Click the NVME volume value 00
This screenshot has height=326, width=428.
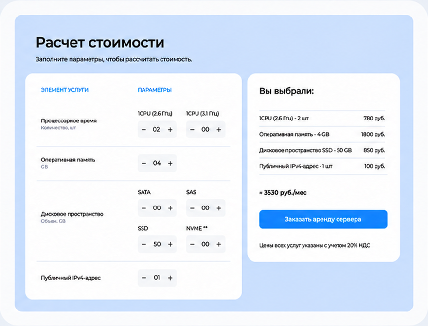[205, 244]
